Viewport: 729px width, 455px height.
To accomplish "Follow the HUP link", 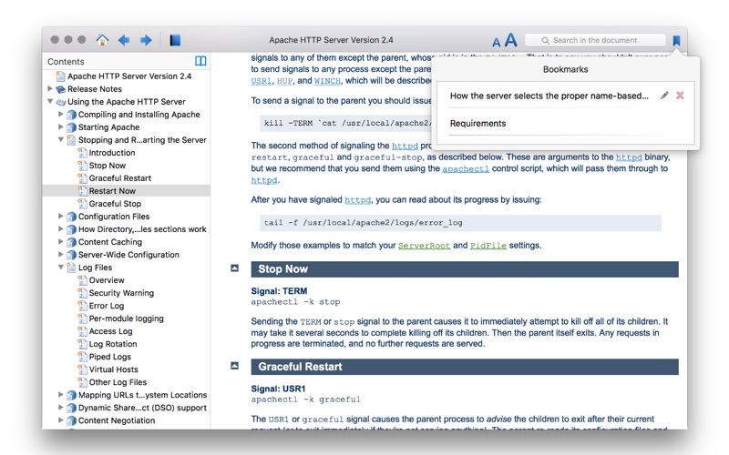I will [x=284, y=81].
